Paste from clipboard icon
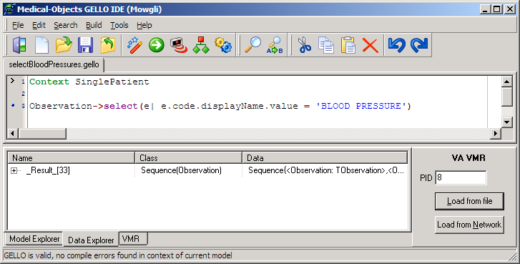Screen dimensions: 520x264 pos(348,45)
